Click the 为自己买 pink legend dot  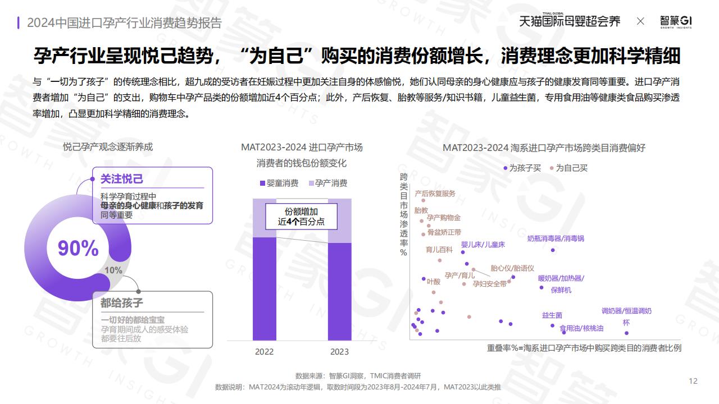point(552,168)
